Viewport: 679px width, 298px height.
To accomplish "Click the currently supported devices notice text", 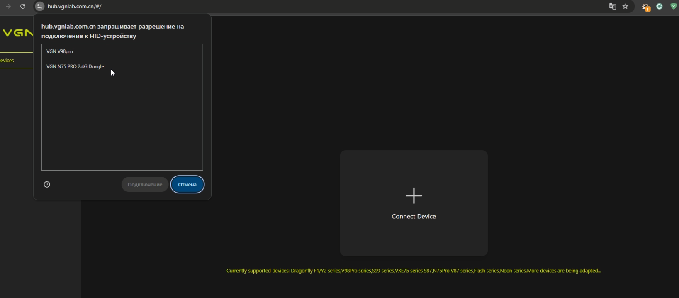I will pos(414,271).
